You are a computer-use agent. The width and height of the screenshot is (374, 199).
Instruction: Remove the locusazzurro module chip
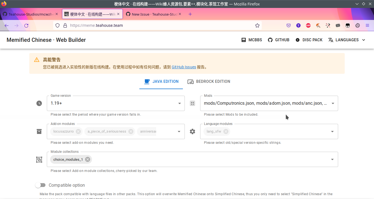coord(78,131)
